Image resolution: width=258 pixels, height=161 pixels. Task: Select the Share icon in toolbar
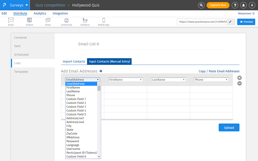[48, 22]
